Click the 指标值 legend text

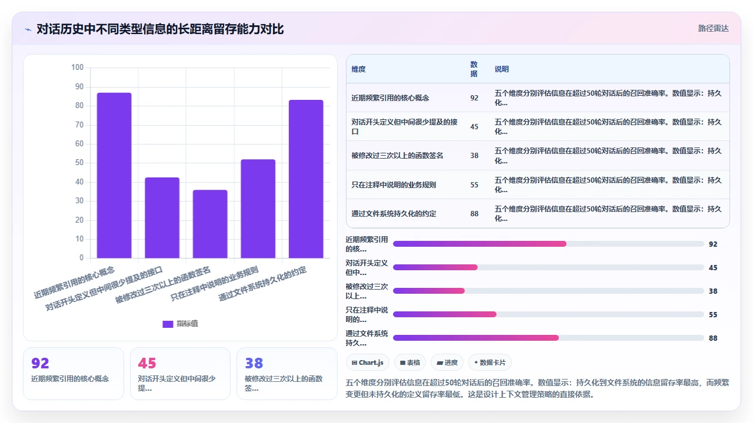point(188,324)
